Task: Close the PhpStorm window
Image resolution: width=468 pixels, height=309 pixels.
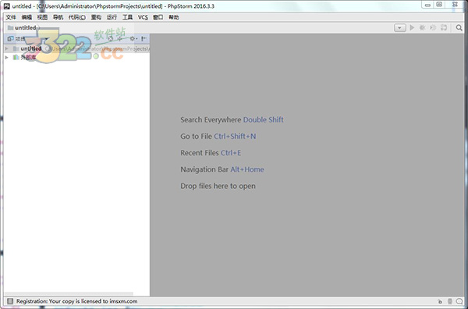Action: tap(455, 5)
